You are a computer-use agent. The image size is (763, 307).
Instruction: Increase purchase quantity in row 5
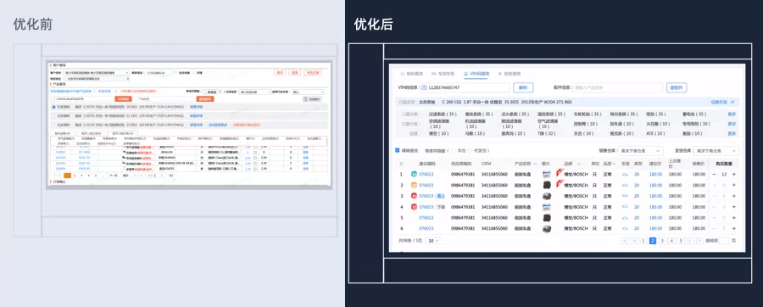click(x=734, y=217)
